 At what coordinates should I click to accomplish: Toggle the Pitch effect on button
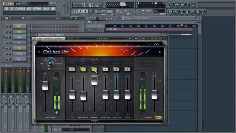(127, 69)
